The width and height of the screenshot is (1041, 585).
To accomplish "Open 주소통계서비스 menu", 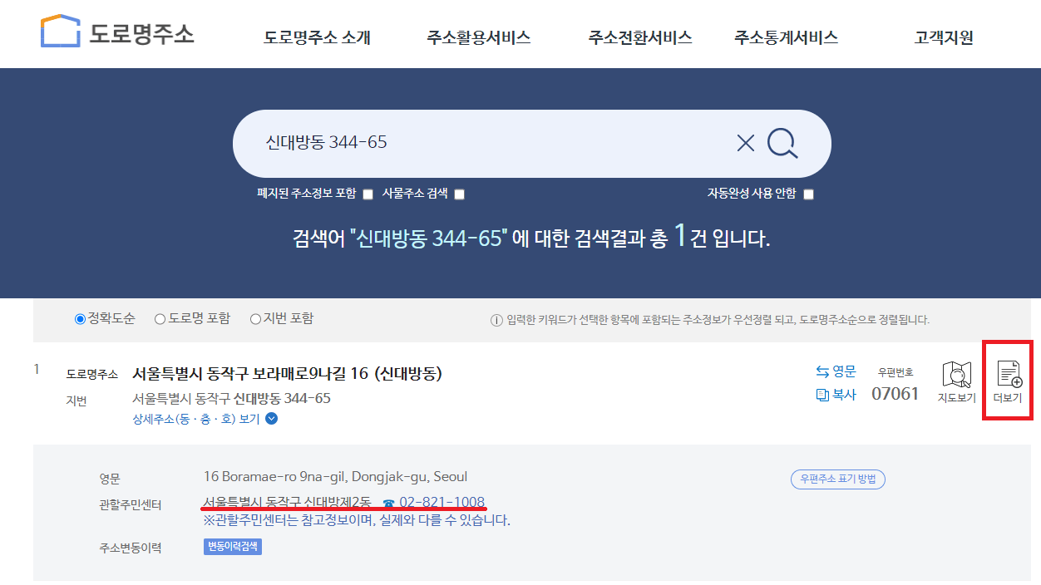I will [x=787, y=37].
